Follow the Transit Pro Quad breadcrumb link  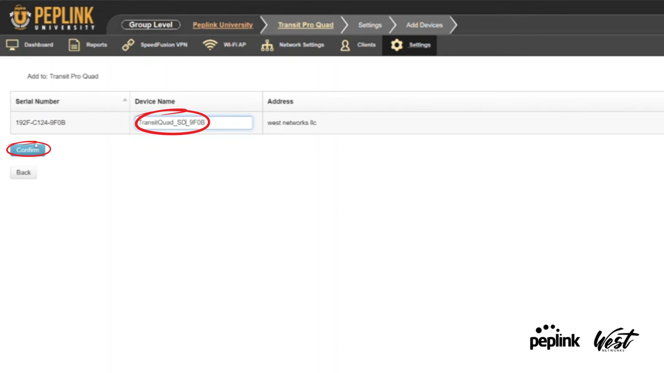(306, 25)
